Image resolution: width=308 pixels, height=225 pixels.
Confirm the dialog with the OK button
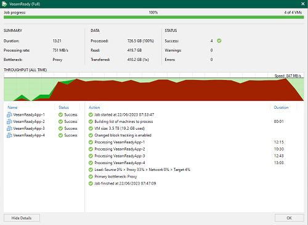[290, 218]
